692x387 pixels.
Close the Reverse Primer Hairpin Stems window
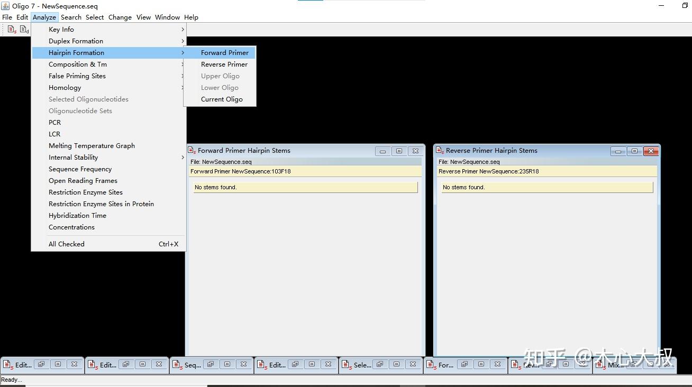tap(651, 151)
